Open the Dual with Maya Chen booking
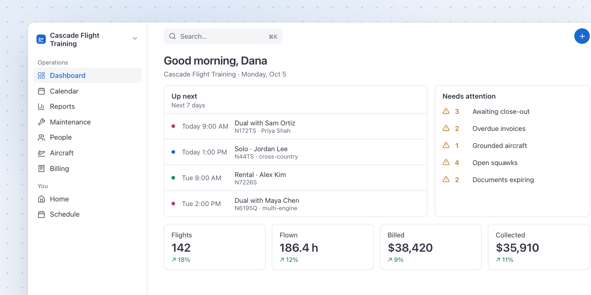Image resolution: width=591 pixels, height=295 pixels. coord(295,204)
